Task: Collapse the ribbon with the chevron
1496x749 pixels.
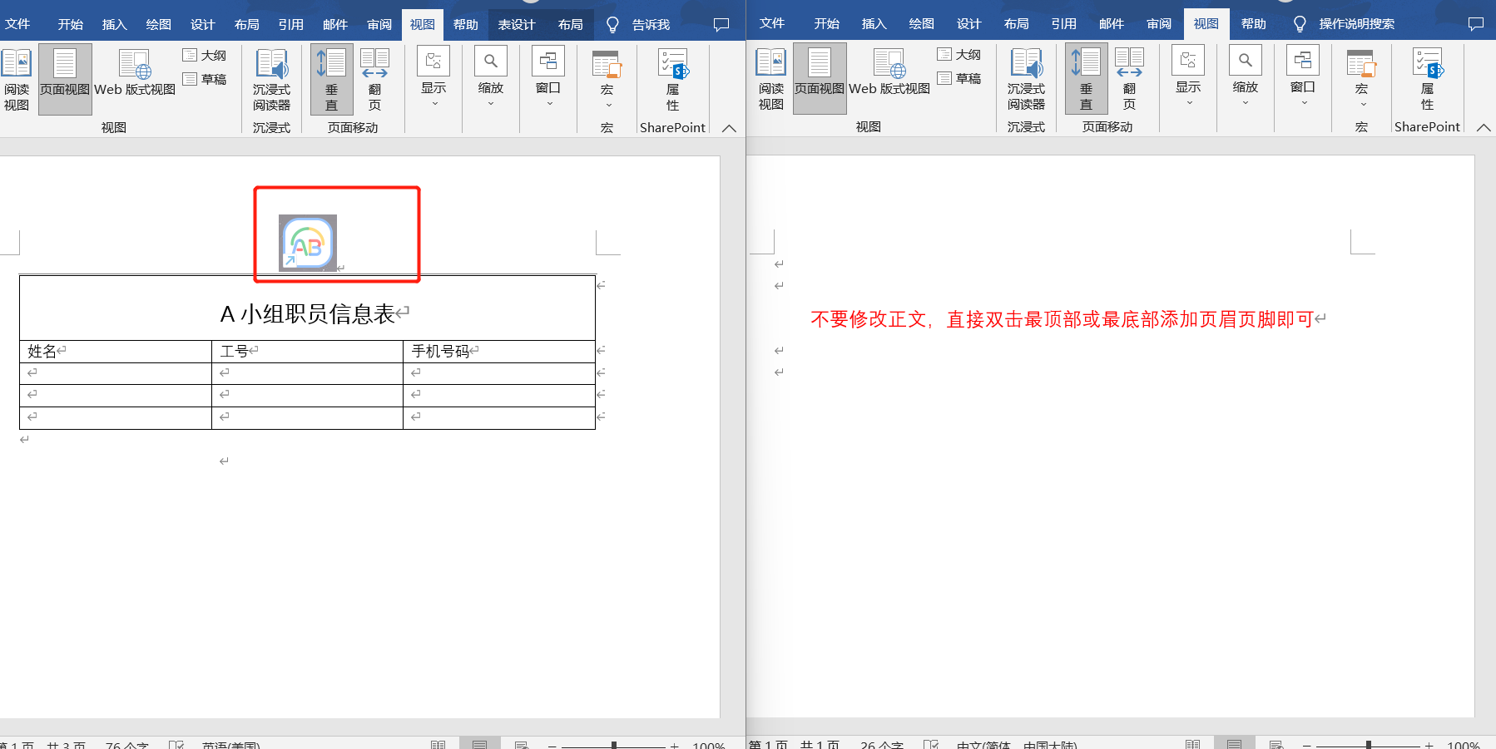Action: click(729, 129)
